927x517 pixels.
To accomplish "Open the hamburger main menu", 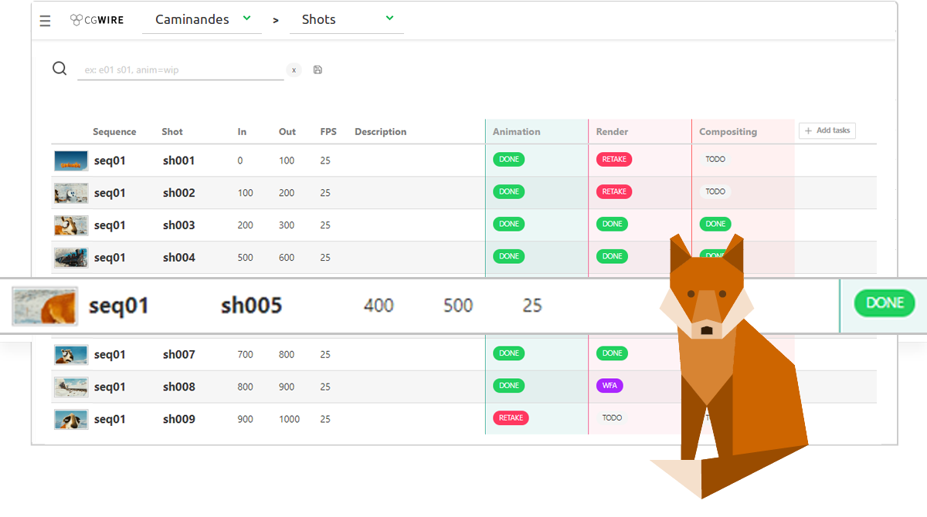I will coord(46,21).
